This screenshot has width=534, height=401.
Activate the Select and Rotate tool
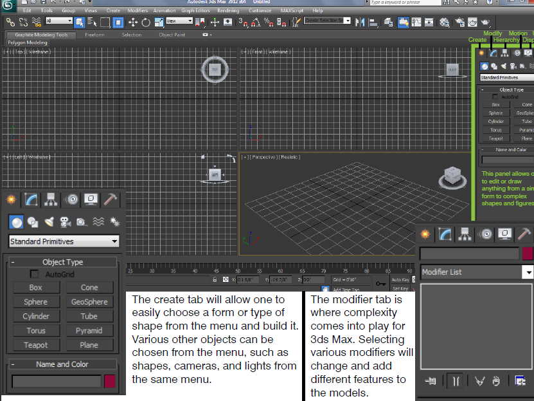click(146, 23)
